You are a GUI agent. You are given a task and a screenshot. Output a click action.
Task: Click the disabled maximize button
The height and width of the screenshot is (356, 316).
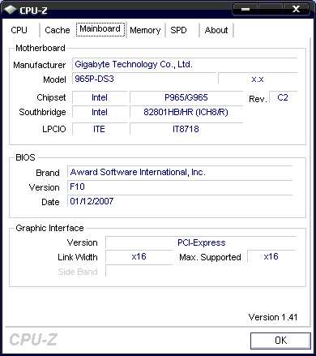(271, 9)
